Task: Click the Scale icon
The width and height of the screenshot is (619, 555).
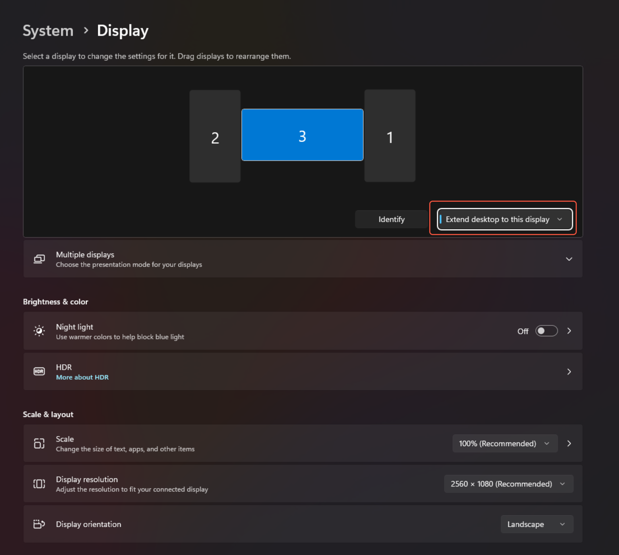Action: [x=39, y=443]
